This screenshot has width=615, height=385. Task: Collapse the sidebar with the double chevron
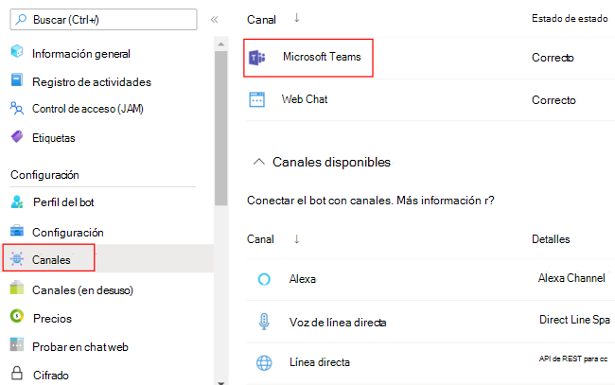[x=214, y=20]
